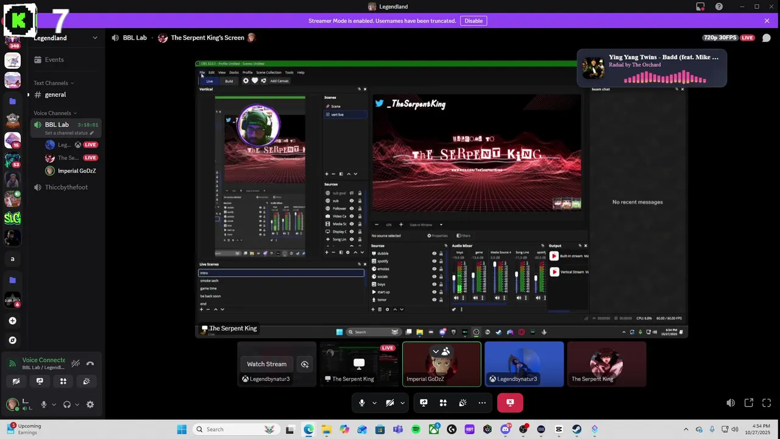Collapse the Voice Channels category
Viewport: 780px width, 439px height.
tap(55, 113)
